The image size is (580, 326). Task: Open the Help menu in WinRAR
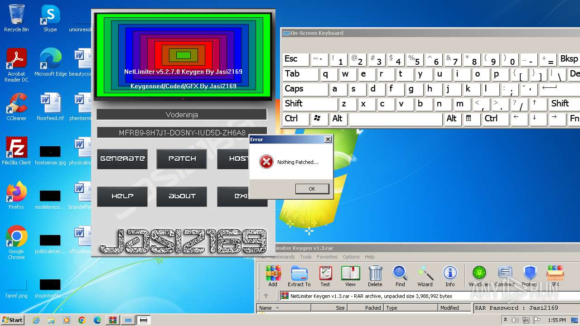pos(370,257)
